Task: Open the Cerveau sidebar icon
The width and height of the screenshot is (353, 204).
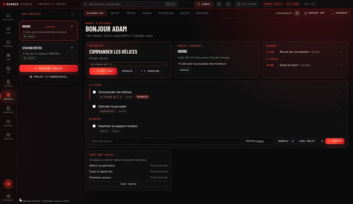Action: pos(8,123)
